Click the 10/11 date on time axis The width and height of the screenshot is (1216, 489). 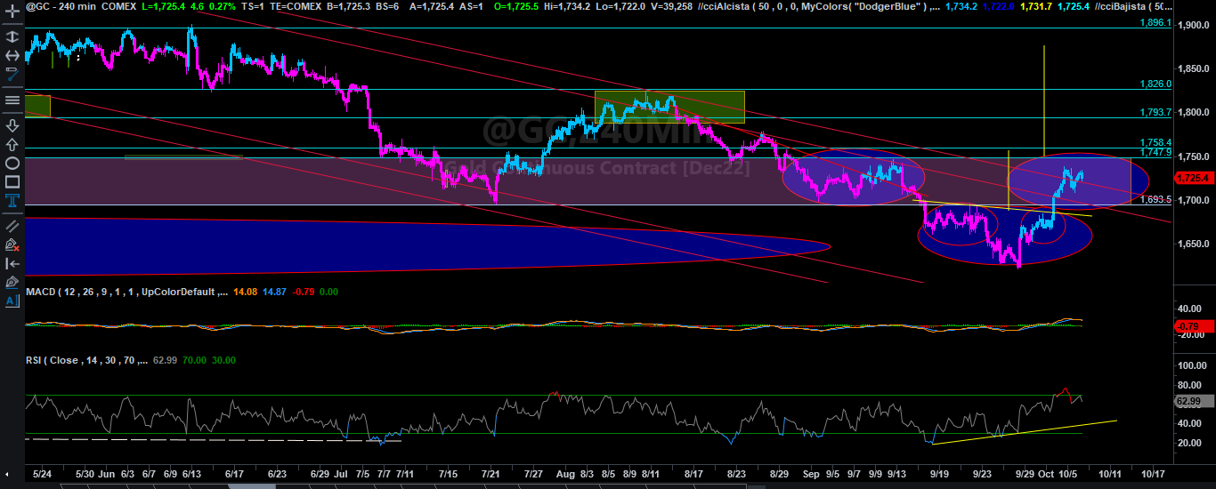[x=1110, y=473]
